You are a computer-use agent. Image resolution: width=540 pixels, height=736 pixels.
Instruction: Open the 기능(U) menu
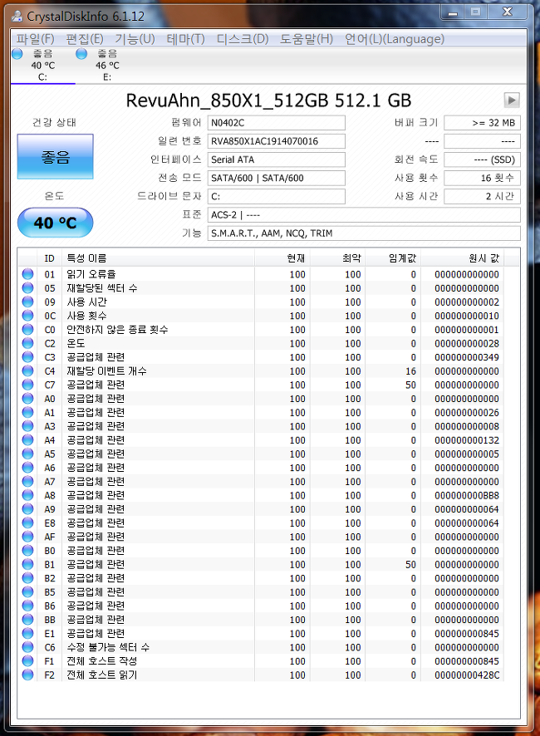pos(135,39)
